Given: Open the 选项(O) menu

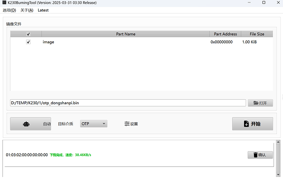Looking at the screenshot, I should (9, 10).
